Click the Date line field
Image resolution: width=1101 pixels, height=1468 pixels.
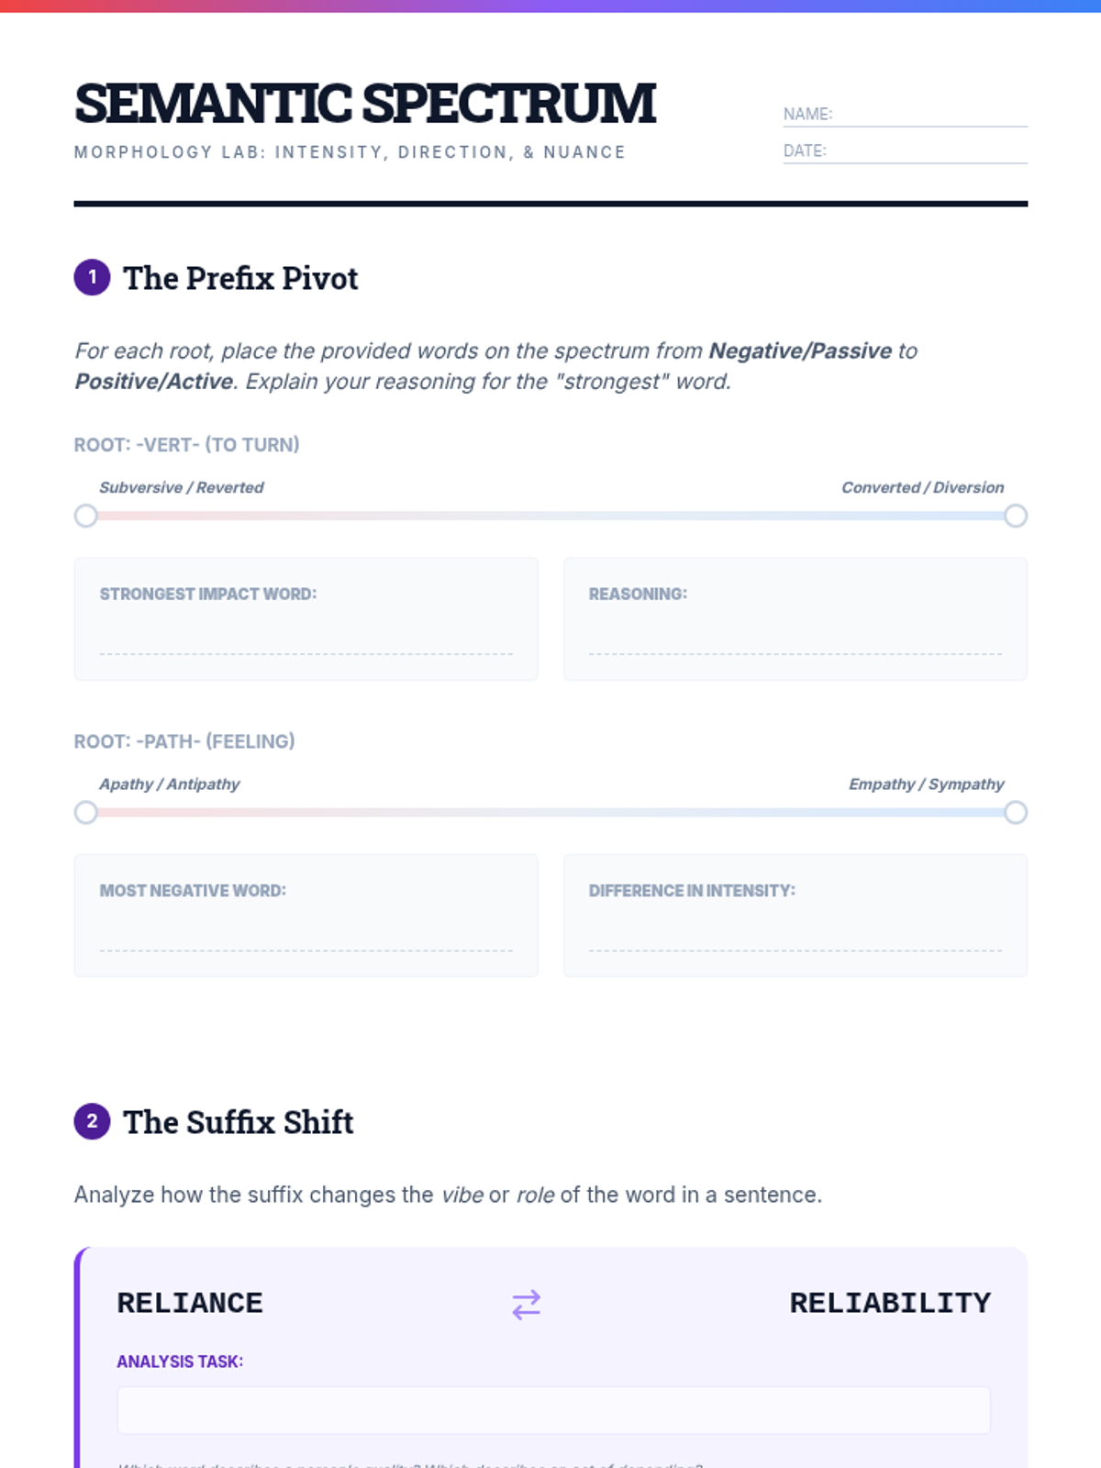[x=927, y=151]
